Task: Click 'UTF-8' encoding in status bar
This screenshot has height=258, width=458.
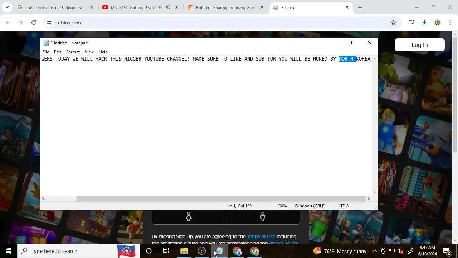Action: (343, 206)
